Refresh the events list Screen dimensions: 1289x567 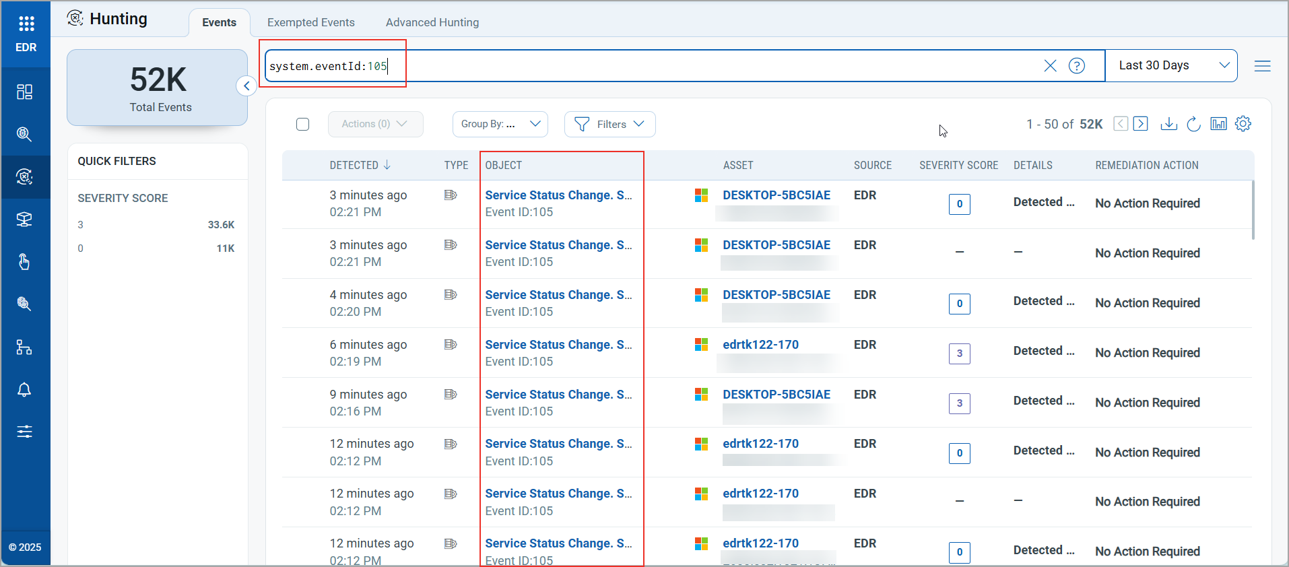pos(1193,124)
